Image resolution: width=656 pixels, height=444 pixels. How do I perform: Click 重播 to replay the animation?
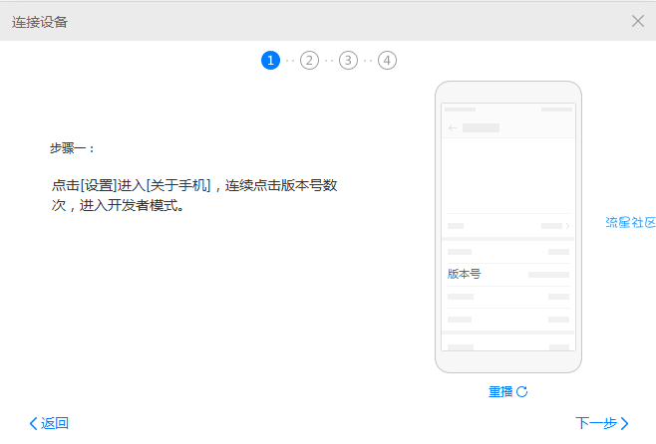coord(507,392)
